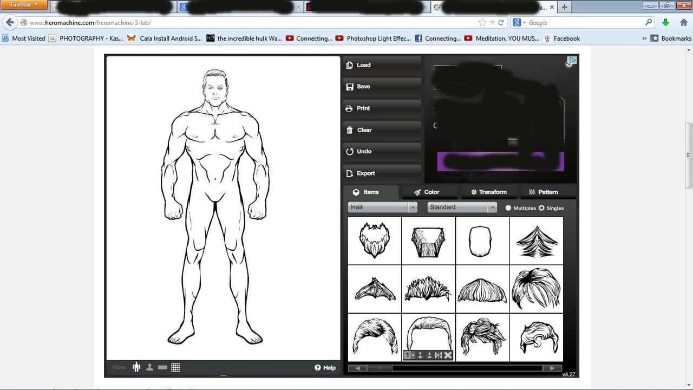The image size is (693, 390).
Task: Choose the layered pointed hair item
Action: tap(536, 240)
